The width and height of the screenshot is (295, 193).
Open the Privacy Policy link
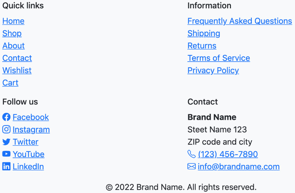point(213,70)
